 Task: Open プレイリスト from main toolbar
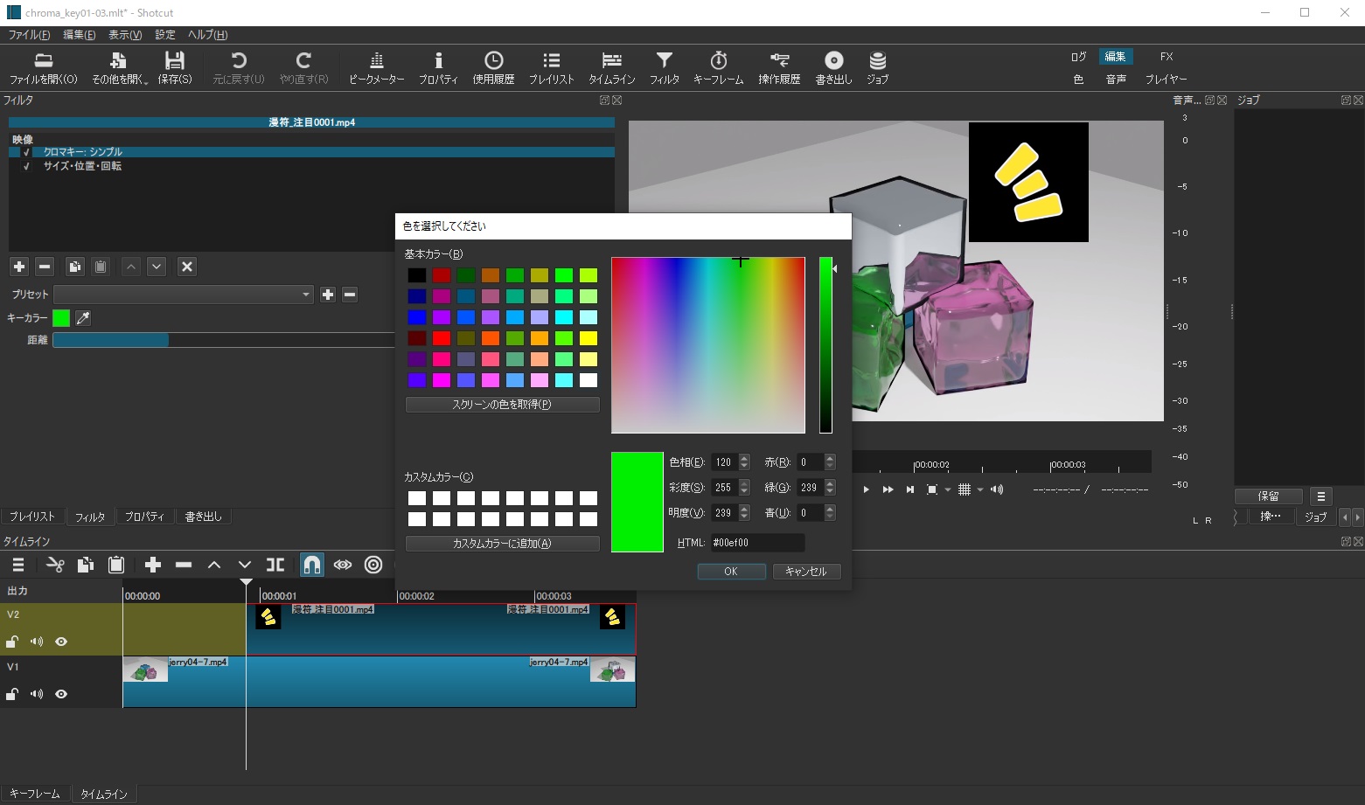(x=552, y=67)
